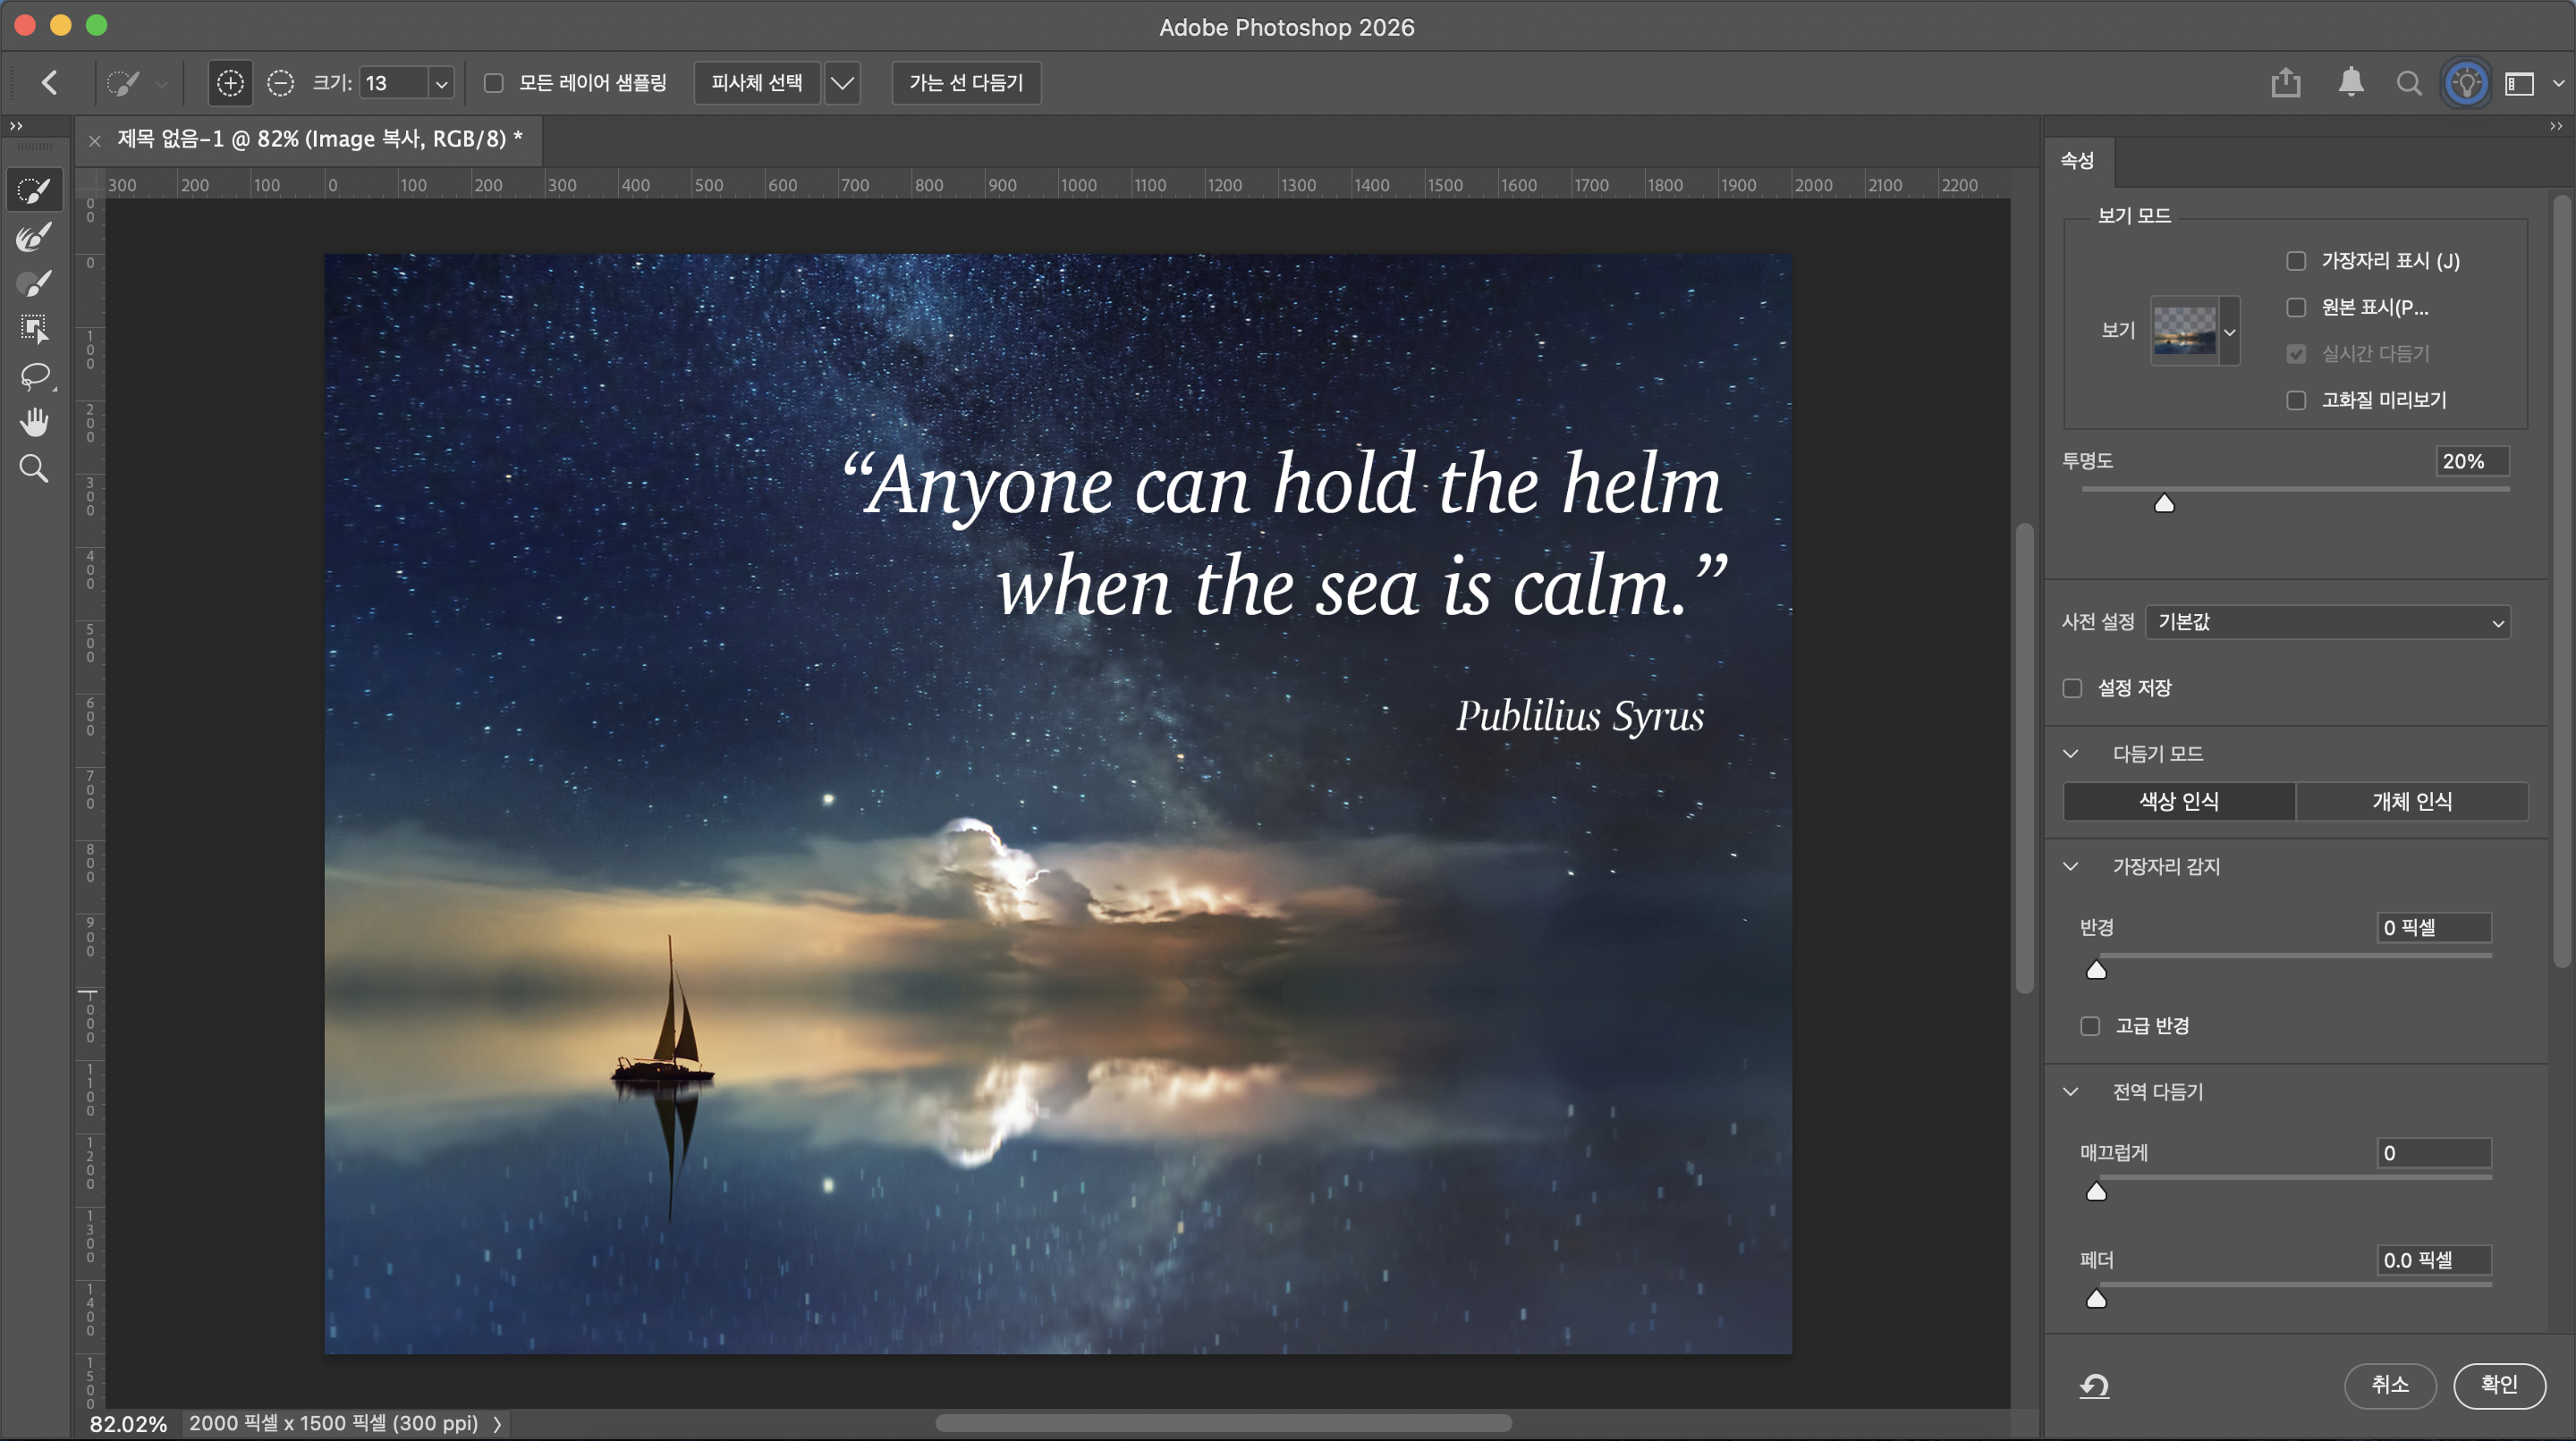Open notifications with the bell icon

[x=2351, y=83]
